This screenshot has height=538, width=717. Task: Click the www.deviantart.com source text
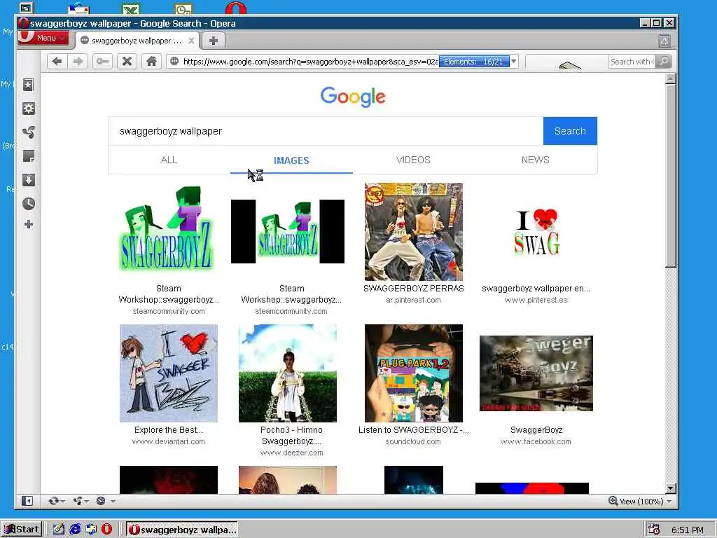pyautogui.click(x=169, y=441)
